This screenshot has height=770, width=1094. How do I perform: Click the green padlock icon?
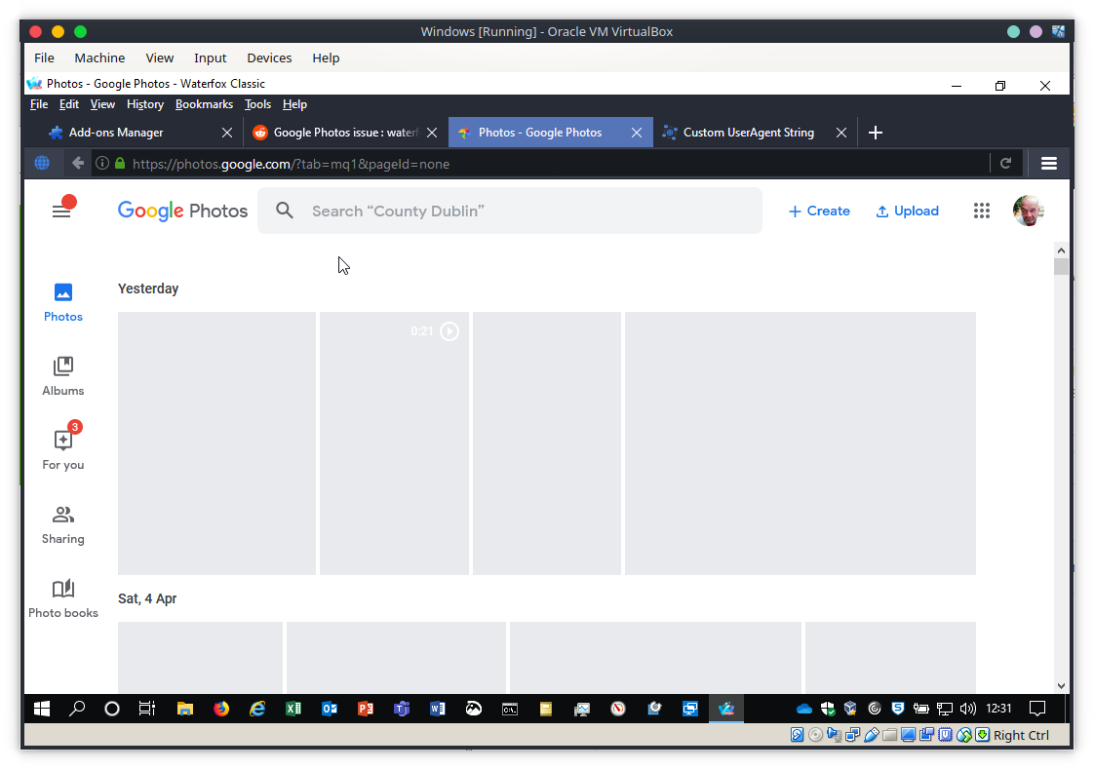120,163
